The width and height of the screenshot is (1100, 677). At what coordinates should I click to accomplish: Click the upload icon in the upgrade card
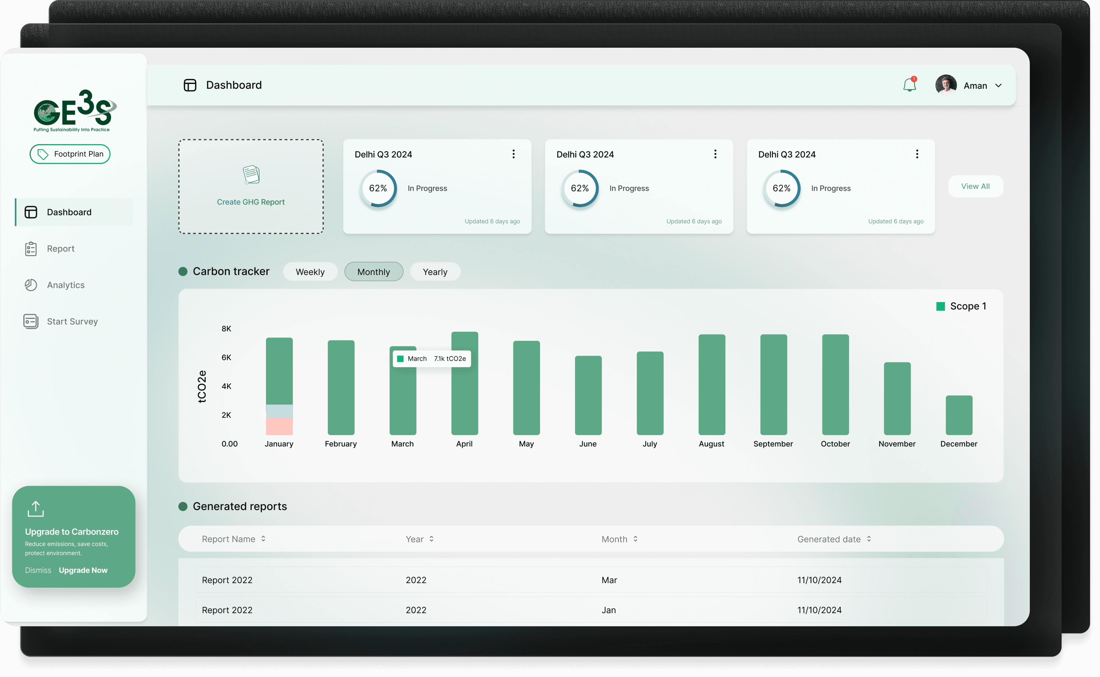pyautogui.click(x=36, y=509)
